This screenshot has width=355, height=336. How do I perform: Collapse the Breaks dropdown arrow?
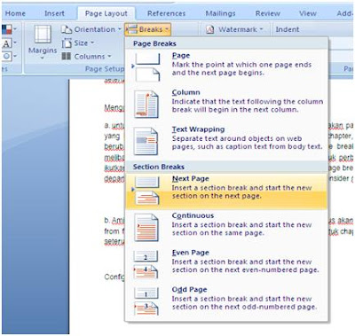click(x=167, y=29)
